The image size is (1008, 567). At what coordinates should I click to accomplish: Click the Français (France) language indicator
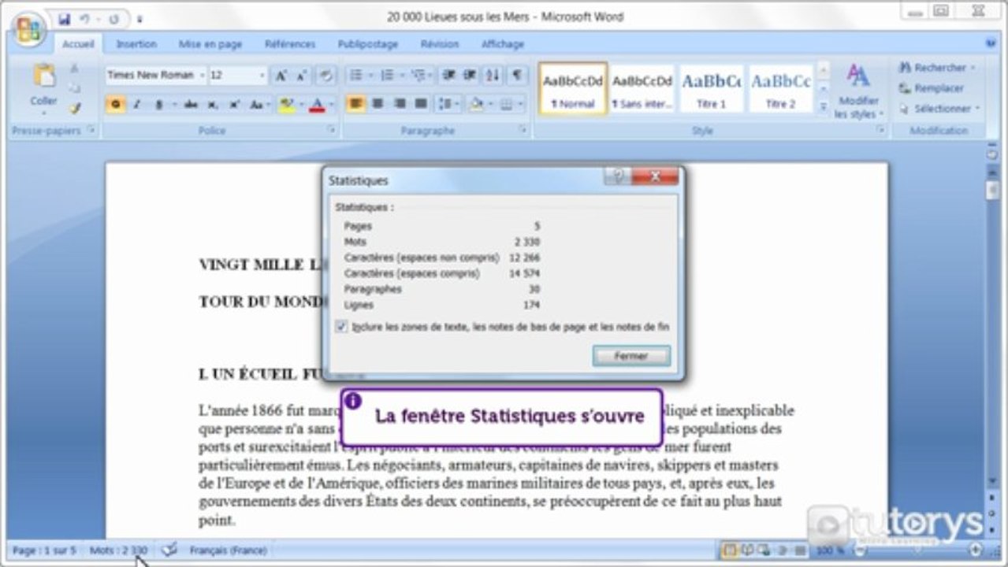point(228,550)
